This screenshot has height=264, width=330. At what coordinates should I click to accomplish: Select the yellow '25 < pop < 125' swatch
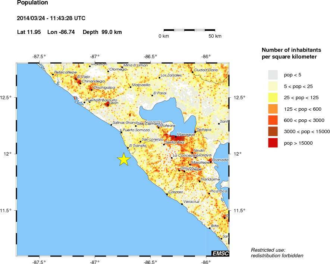(x=273, y=98)
